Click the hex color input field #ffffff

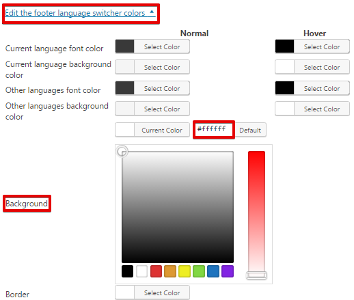point(214,129)
